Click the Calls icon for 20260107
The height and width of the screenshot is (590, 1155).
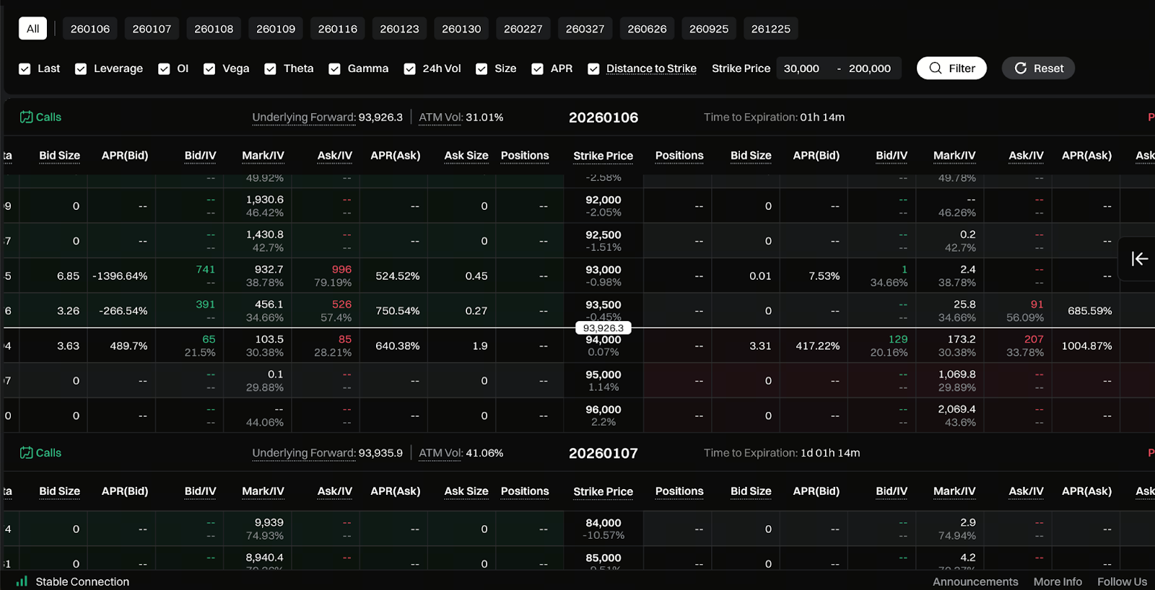point(26,453)
